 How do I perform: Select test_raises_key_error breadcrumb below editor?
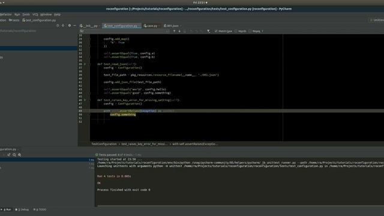(144, 144)
